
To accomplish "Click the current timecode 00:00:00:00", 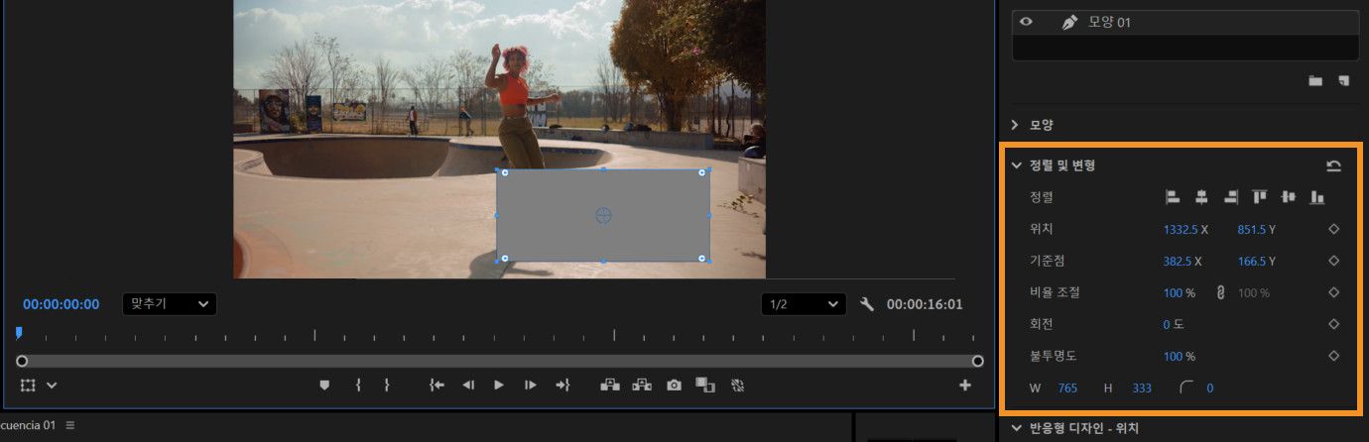I will (x=62, y=304).
